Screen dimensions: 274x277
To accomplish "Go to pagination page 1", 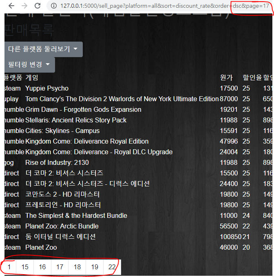I will (9, 267).
